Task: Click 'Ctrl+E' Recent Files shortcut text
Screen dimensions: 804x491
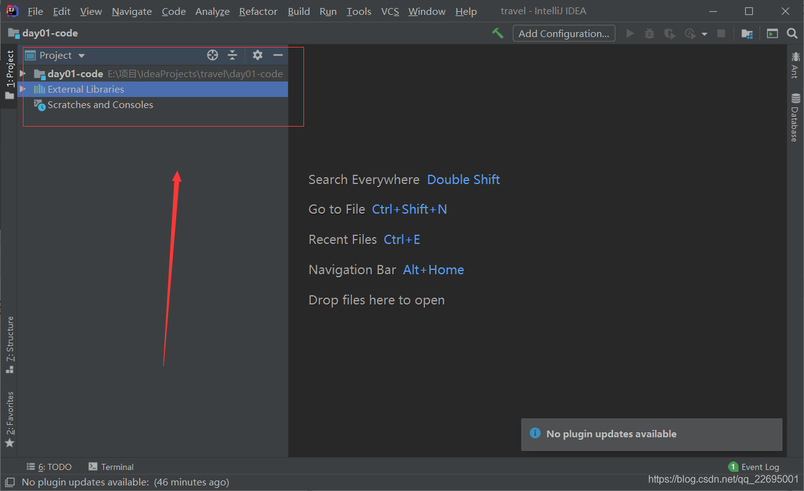Action: (402, 240)
